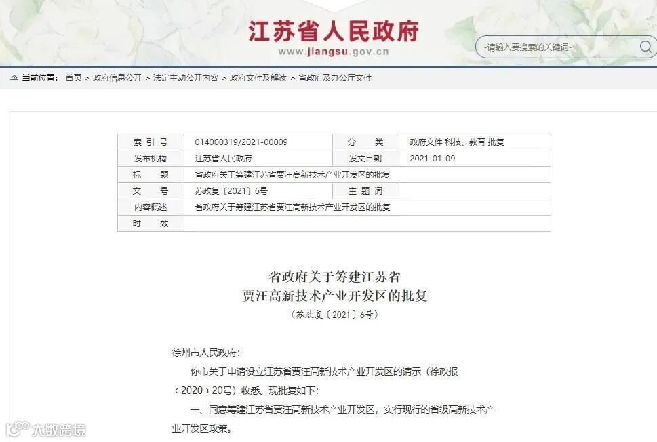Click heading line 省政府关于筹建江苏省
The width and height of the screenshot is (657, 442).
pos(334,277)
